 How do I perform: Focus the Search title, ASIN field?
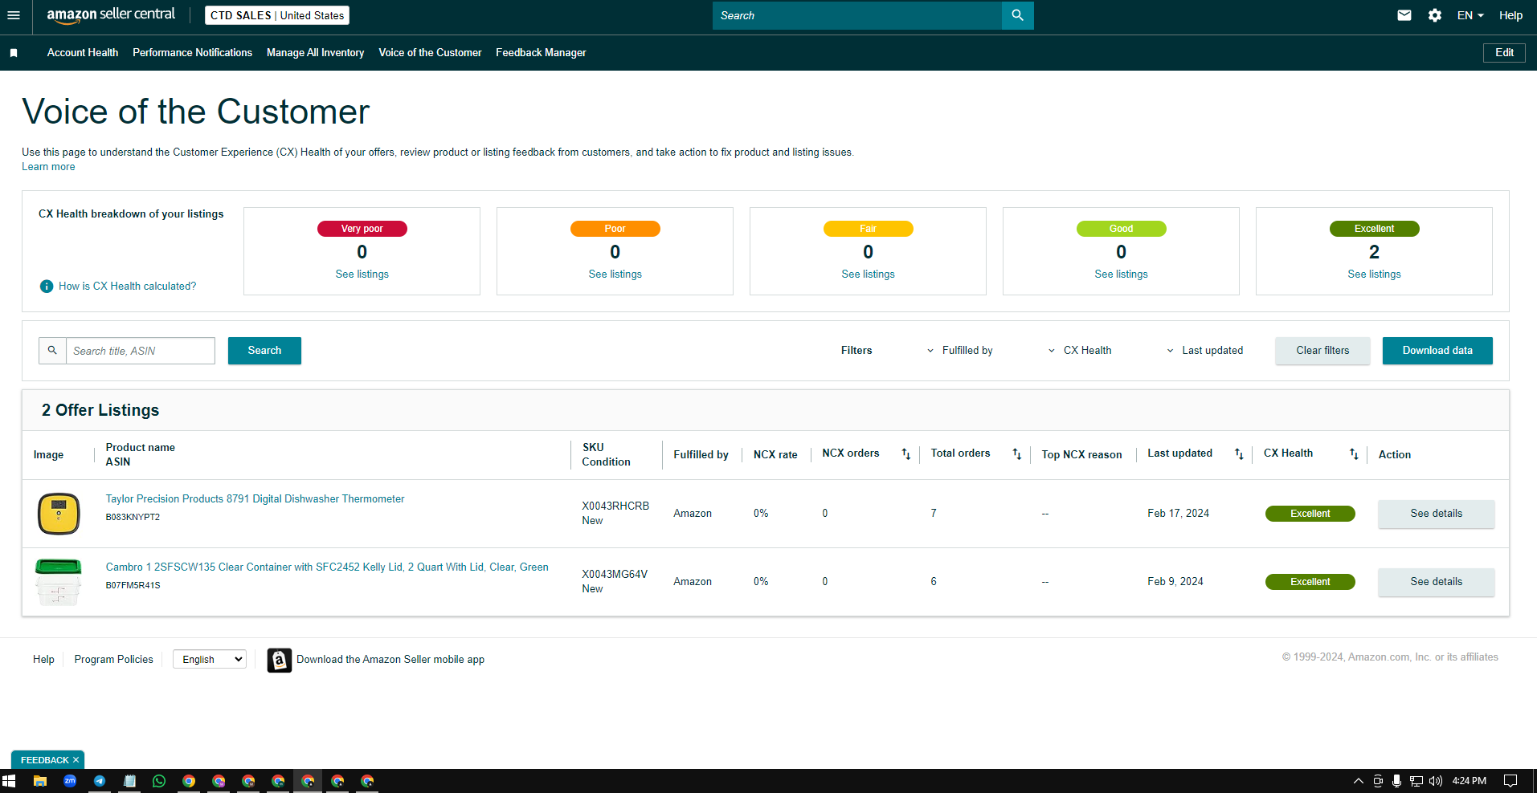141,351
